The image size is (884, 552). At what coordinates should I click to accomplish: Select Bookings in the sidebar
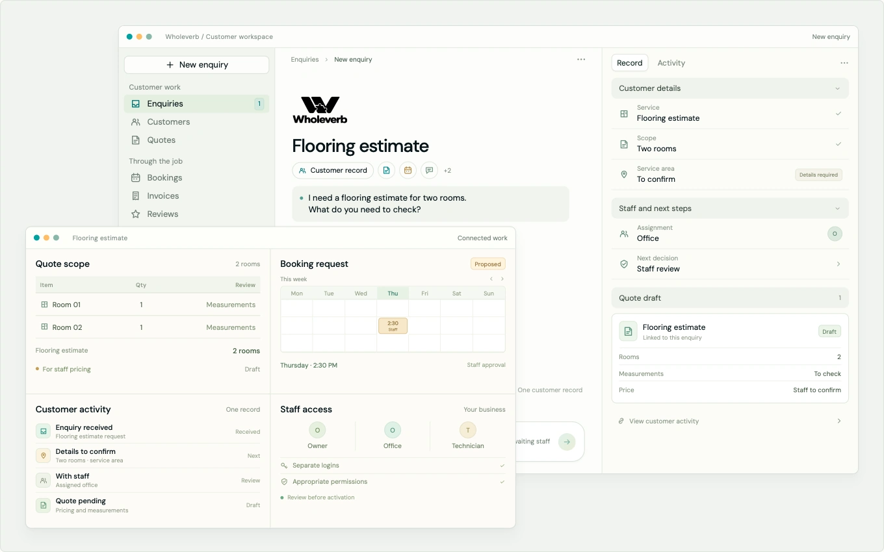[x=196, y=177]
